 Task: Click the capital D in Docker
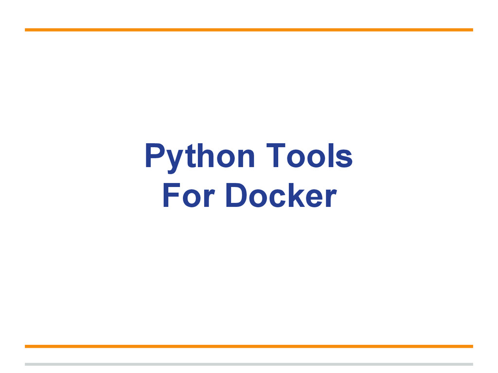(237, 195)
